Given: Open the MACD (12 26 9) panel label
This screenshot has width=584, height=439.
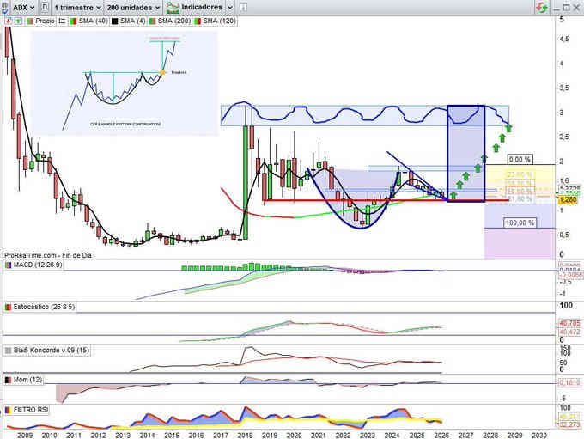Looking at the screenshot, I should [x=33, y=265].
